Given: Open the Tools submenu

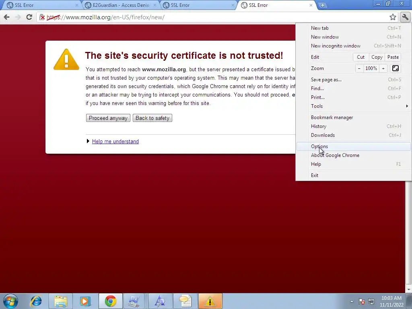Looking at the screenshot, I should [353, 106].
